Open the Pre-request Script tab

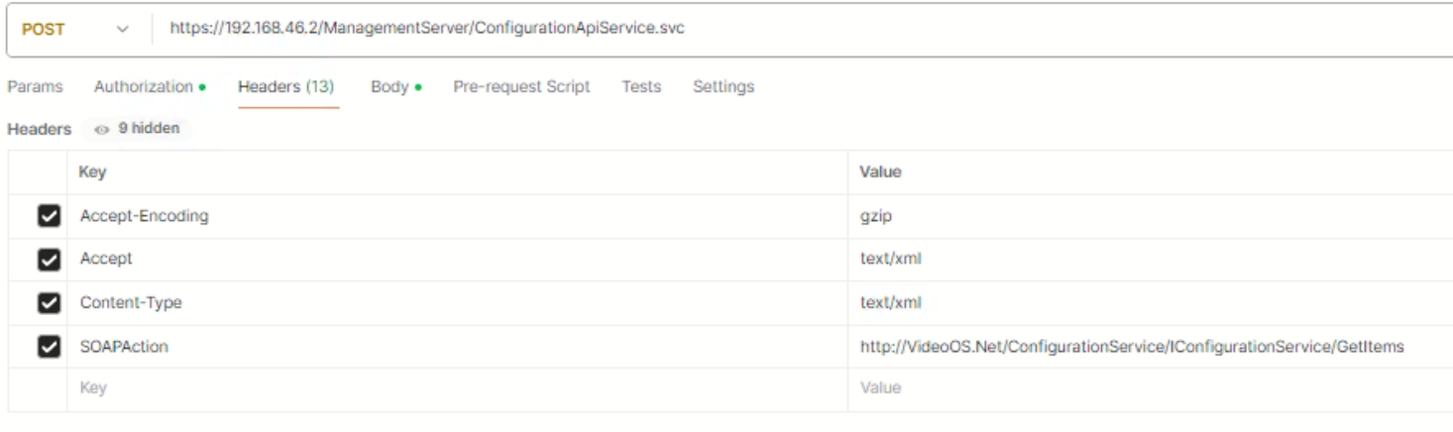click(521, 87)
